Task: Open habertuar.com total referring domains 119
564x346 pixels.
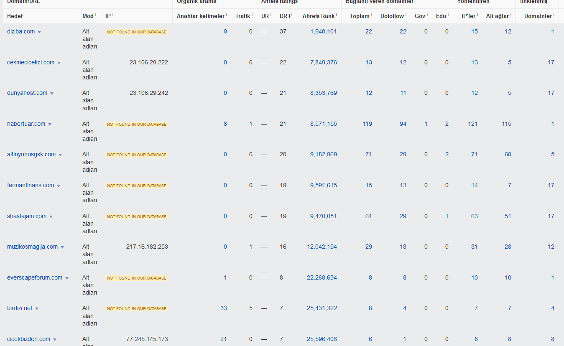Action: coord(367,124)
